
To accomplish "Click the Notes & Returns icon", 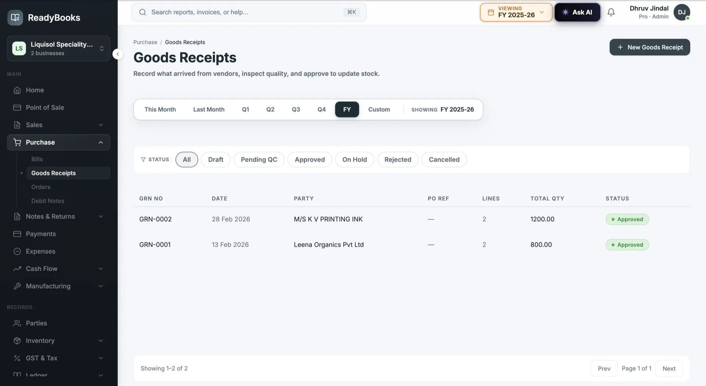I will click(x=17, y=217).
